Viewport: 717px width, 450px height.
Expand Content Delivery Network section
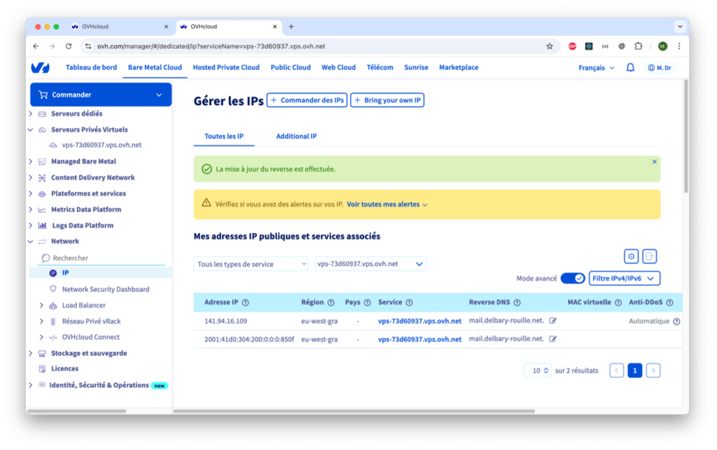[x=31, y=177]
